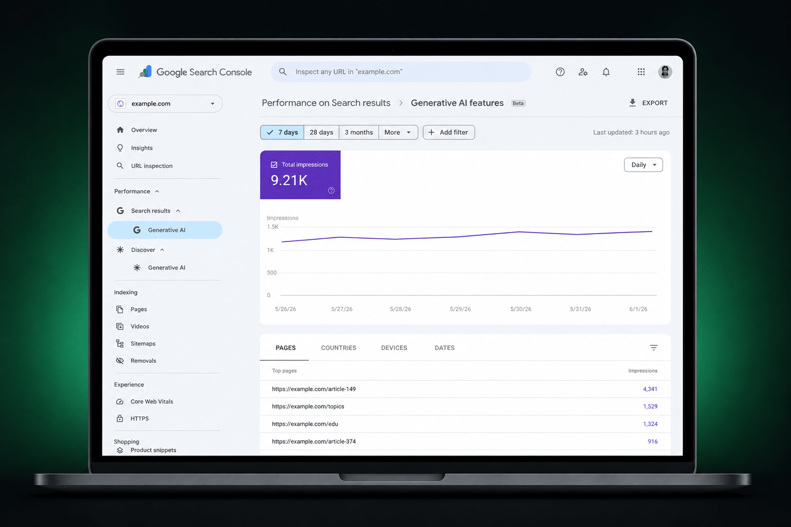
Task: Switch to the COUNTRIES tab
Action: pyautogui.click(x=338, y=348)
